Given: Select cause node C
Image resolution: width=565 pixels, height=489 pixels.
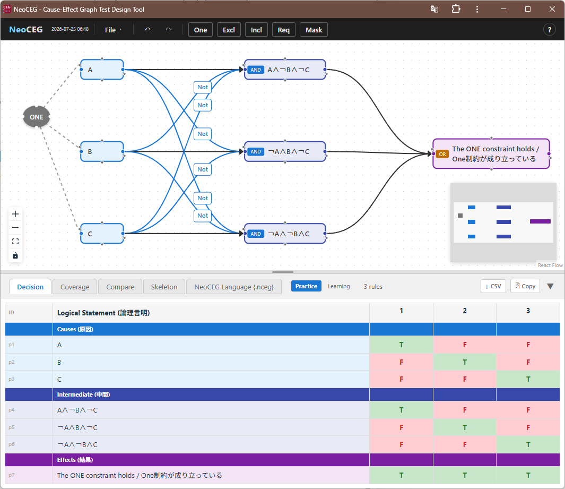Looking at the screenshot, I should (x=102, y=234).
